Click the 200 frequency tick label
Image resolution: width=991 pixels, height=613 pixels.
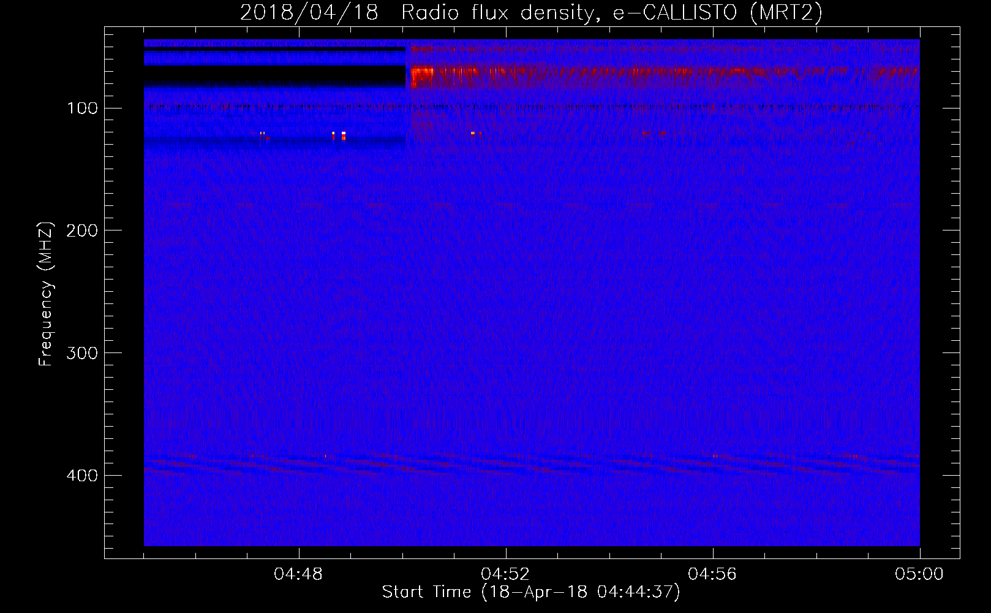click(x=83, y=230)
